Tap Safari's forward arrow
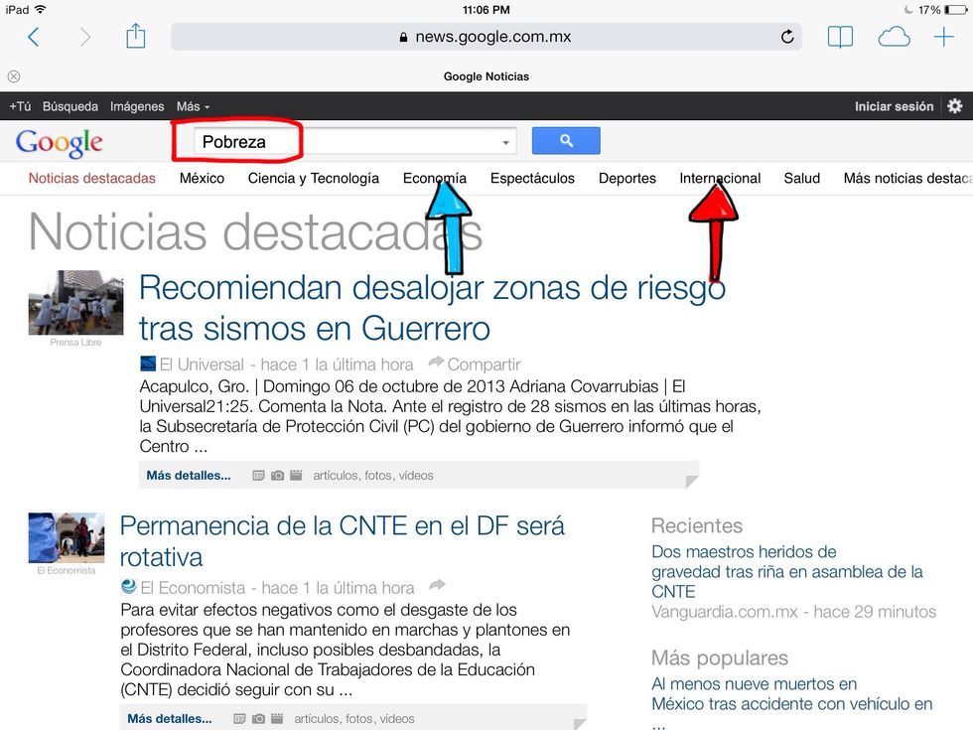 click(x=85, y=38)
